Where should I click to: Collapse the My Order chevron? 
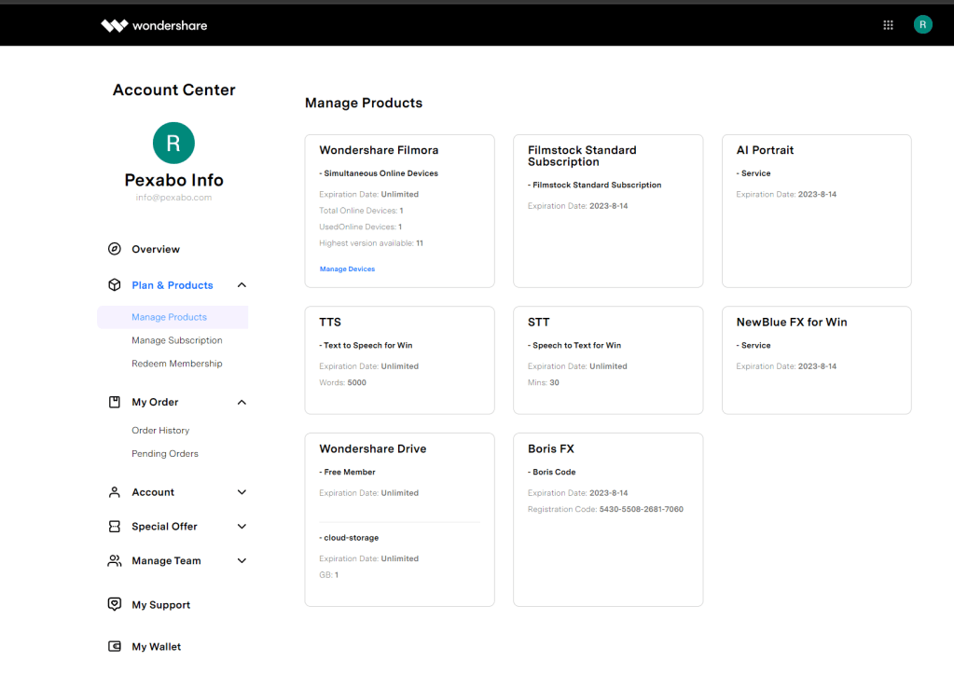tap(242, 402)
